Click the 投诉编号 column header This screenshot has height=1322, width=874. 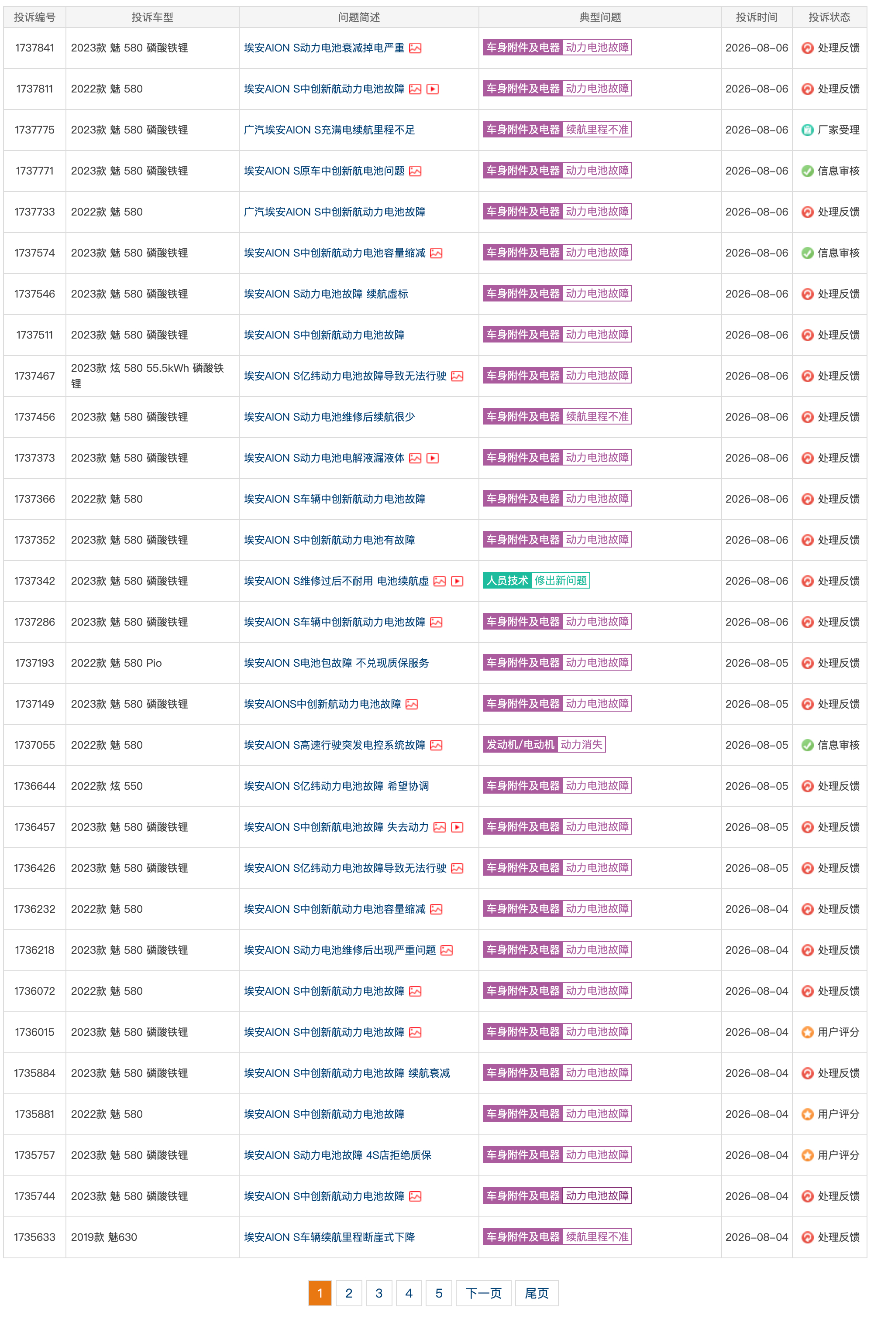pos(34,17)
